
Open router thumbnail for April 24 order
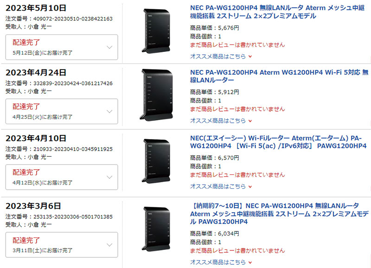[x=156, y=95]
